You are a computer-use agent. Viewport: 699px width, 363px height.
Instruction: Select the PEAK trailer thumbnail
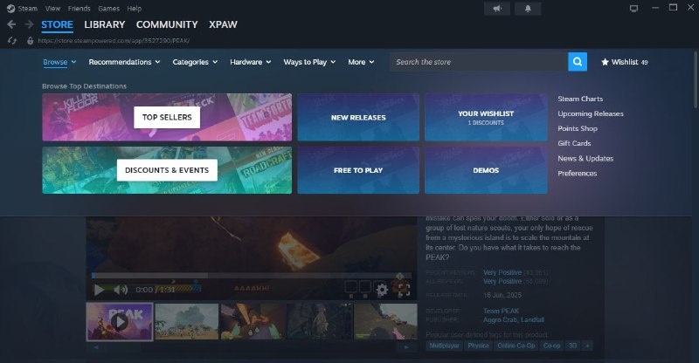pos(120,322)
